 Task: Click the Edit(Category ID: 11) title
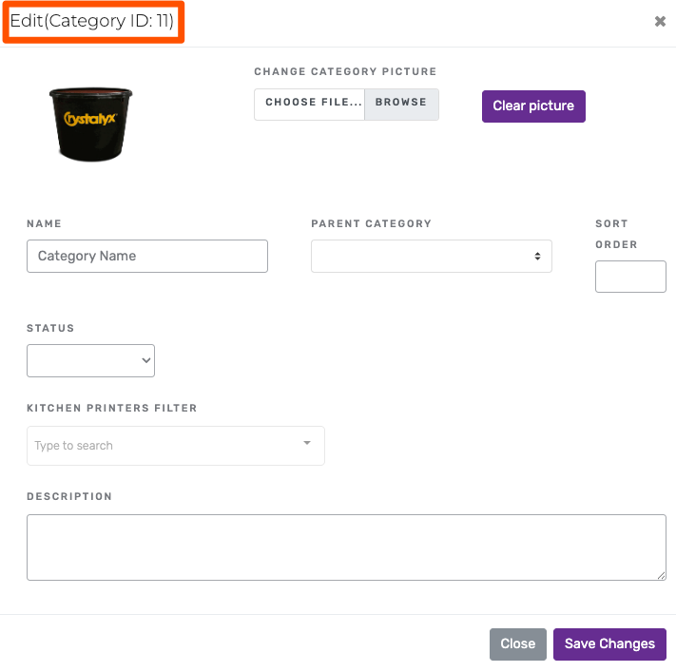click(x=92, y=21)
